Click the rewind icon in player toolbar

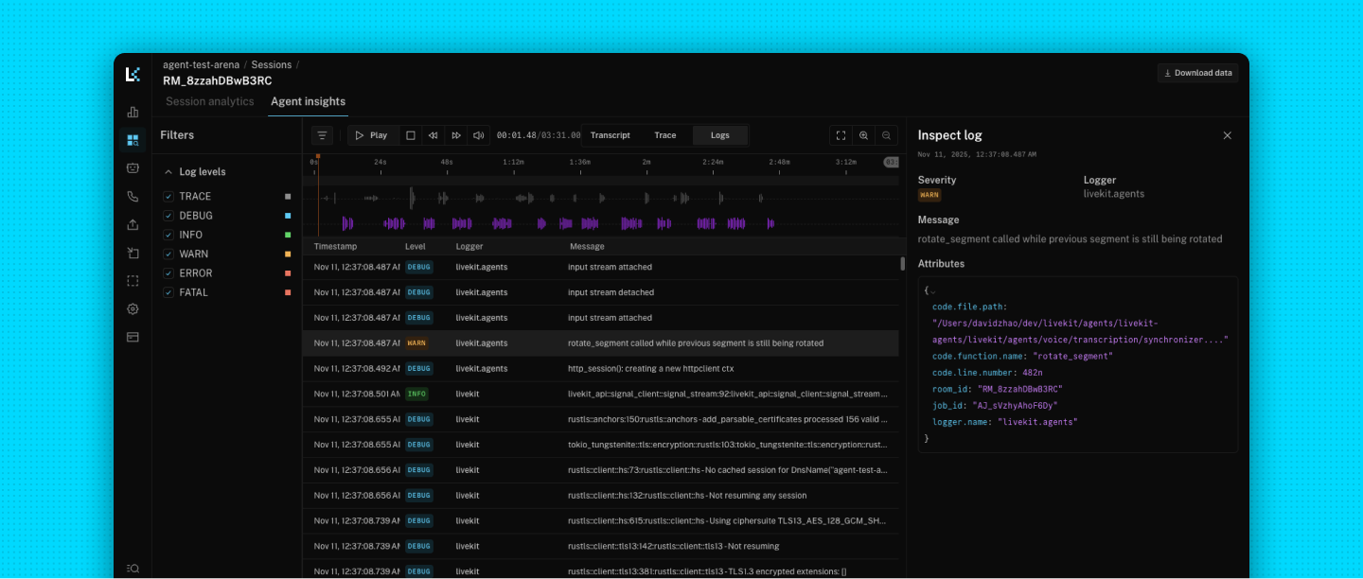click(x=434, y=135)
